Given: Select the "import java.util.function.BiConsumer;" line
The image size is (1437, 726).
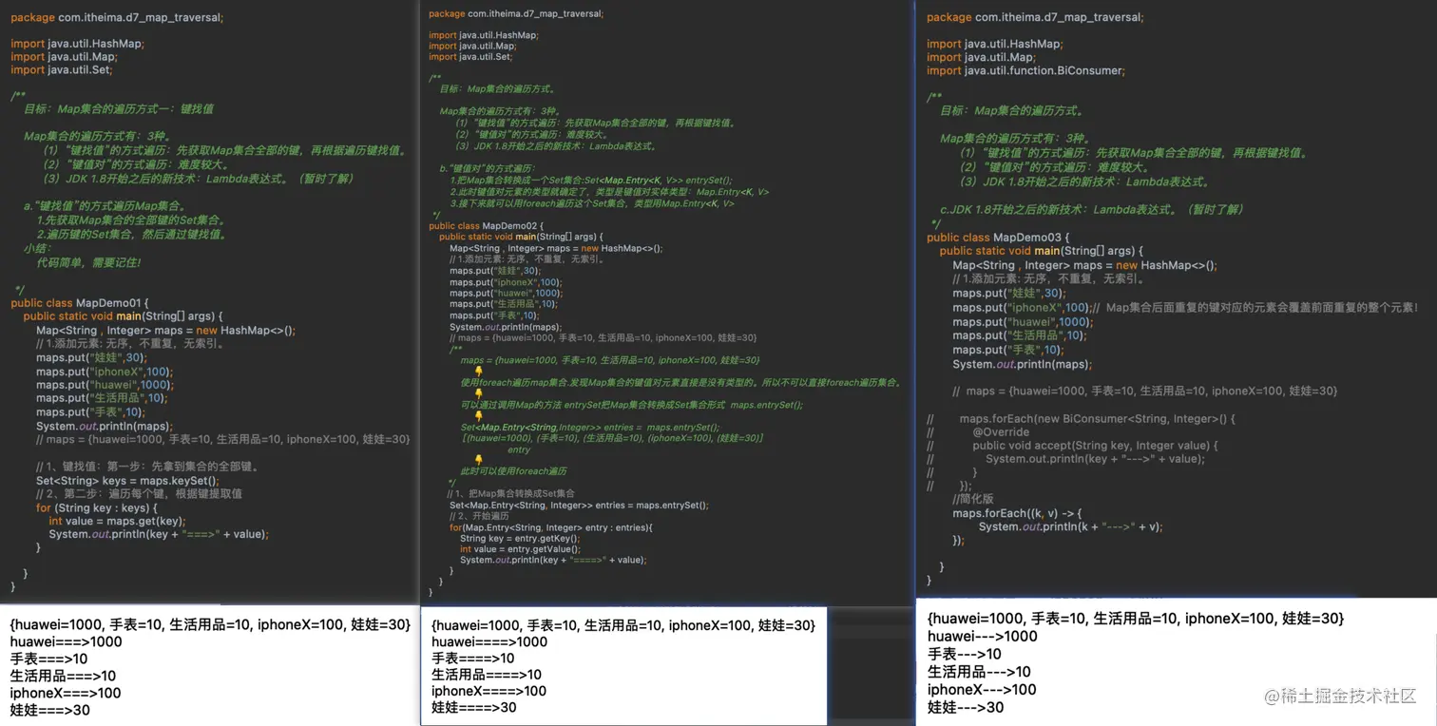Looking at the screenshot, I should [1025, 70].
